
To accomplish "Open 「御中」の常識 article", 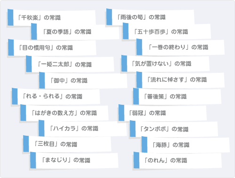I will (x=83, y=80).
